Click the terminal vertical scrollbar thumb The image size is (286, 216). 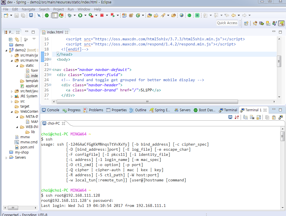(282, 136)
